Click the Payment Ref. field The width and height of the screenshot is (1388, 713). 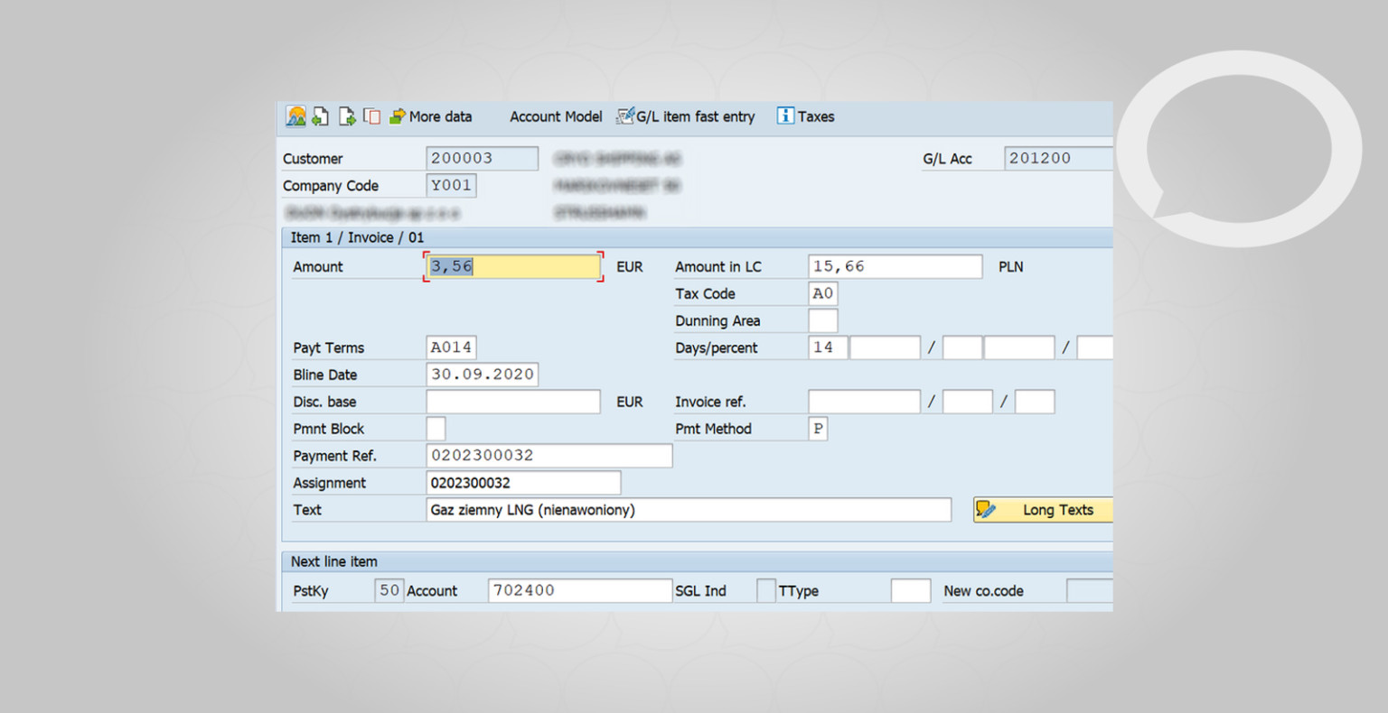pyautogui.click(x=549, y=456)
